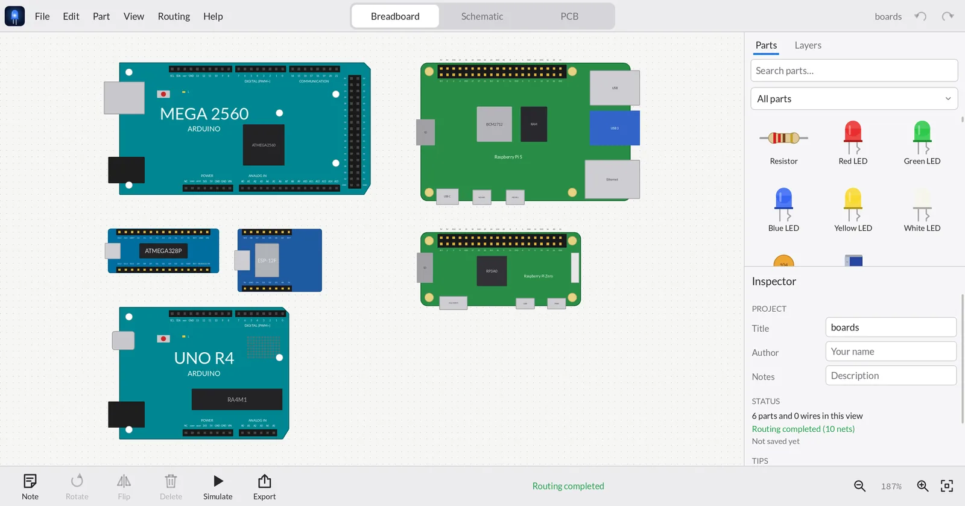Open the Export options
This screenshot has height=506, width=965.
click(264, 487)
